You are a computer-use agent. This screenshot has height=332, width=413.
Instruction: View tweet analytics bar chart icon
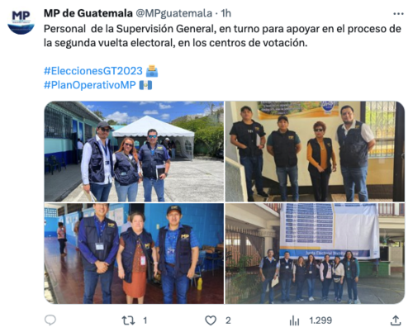coord(294,320)
